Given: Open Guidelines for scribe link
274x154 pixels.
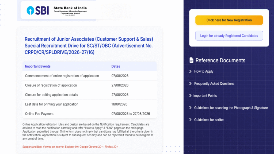Looking at the screenshot, I should (209, 120).
